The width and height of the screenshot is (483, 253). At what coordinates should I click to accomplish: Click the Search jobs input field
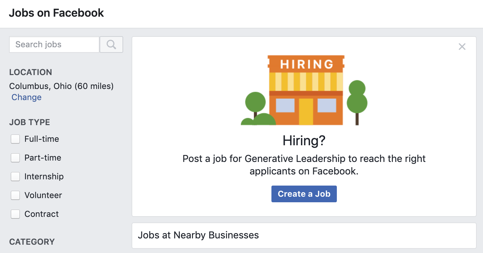coord(54,44)
